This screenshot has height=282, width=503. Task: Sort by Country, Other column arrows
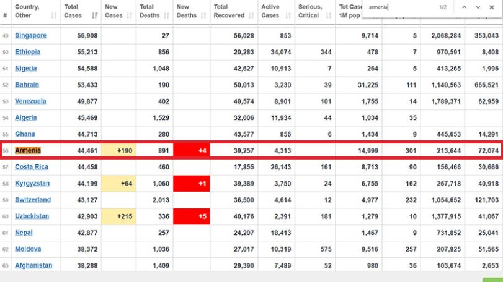pos(53,15)
